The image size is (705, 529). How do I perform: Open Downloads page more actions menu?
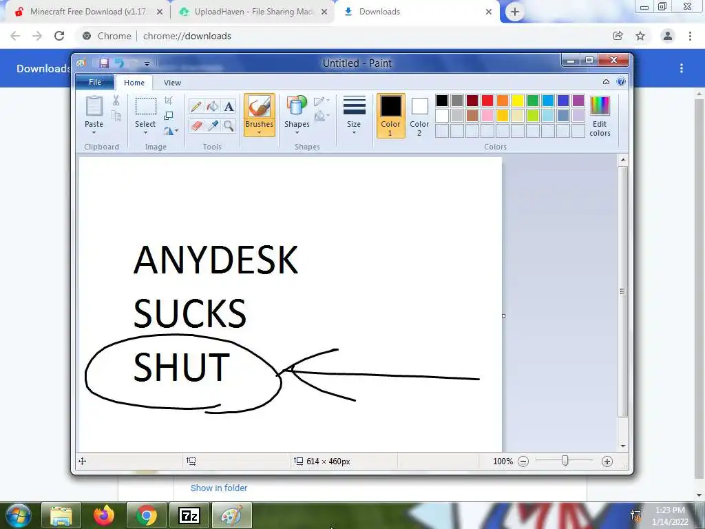pos(682,68)
